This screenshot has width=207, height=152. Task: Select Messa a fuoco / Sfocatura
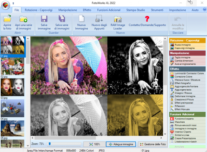[187, 80]
